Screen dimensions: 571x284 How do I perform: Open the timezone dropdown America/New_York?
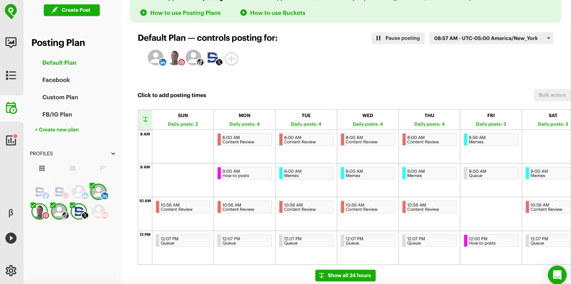click(x=491, y=38)
